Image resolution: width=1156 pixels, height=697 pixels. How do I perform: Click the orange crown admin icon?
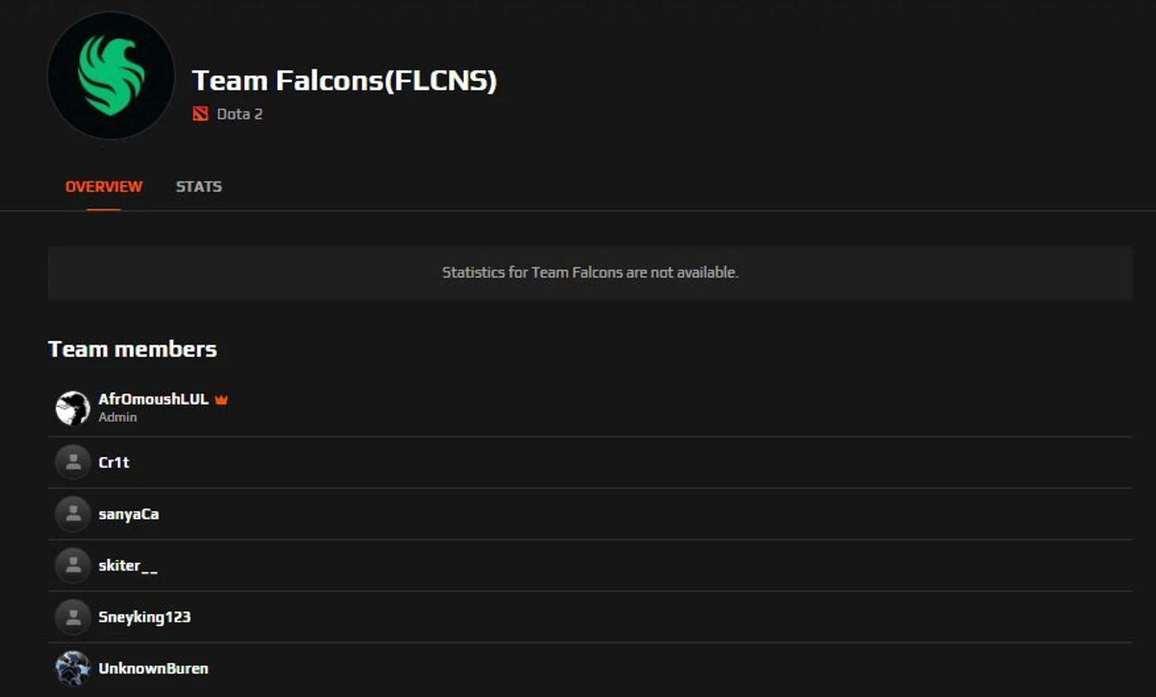click(x=222, y=399)
